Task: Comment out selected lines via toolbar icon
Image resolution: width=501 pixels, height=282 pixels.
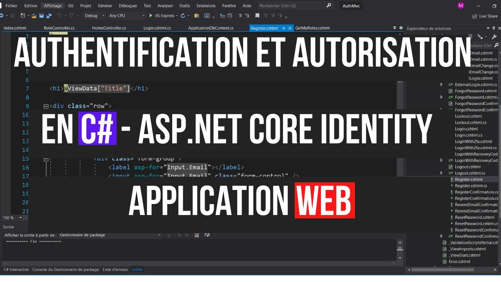Action: point(240,16)
